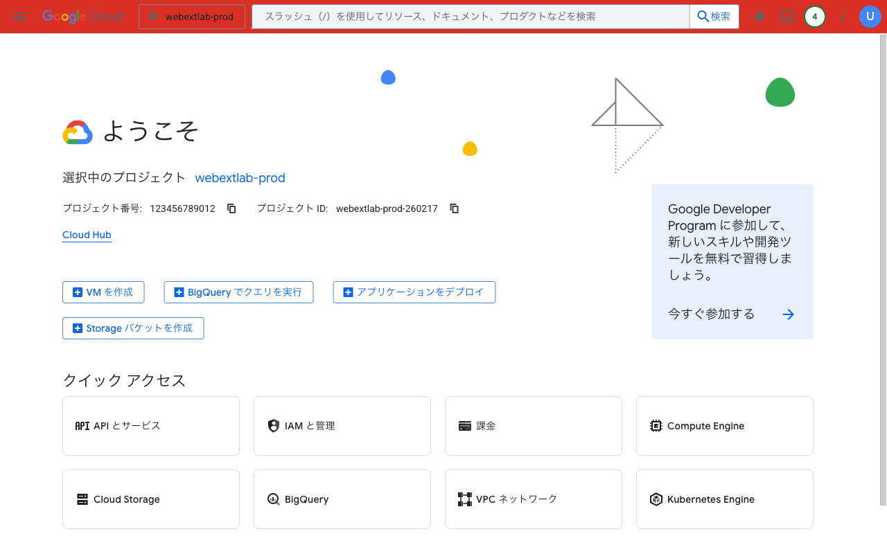887x554 pixels.
Task: Open the 課金 quick access card
Action: pyautogui.click(x=534, y=426)
